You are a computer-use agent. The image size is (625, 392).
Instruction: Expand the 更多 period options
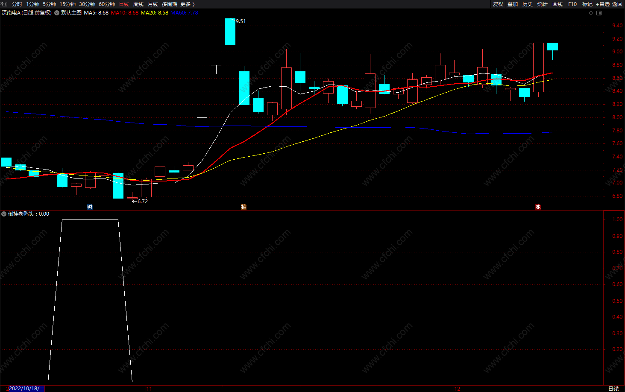point(187,4)
